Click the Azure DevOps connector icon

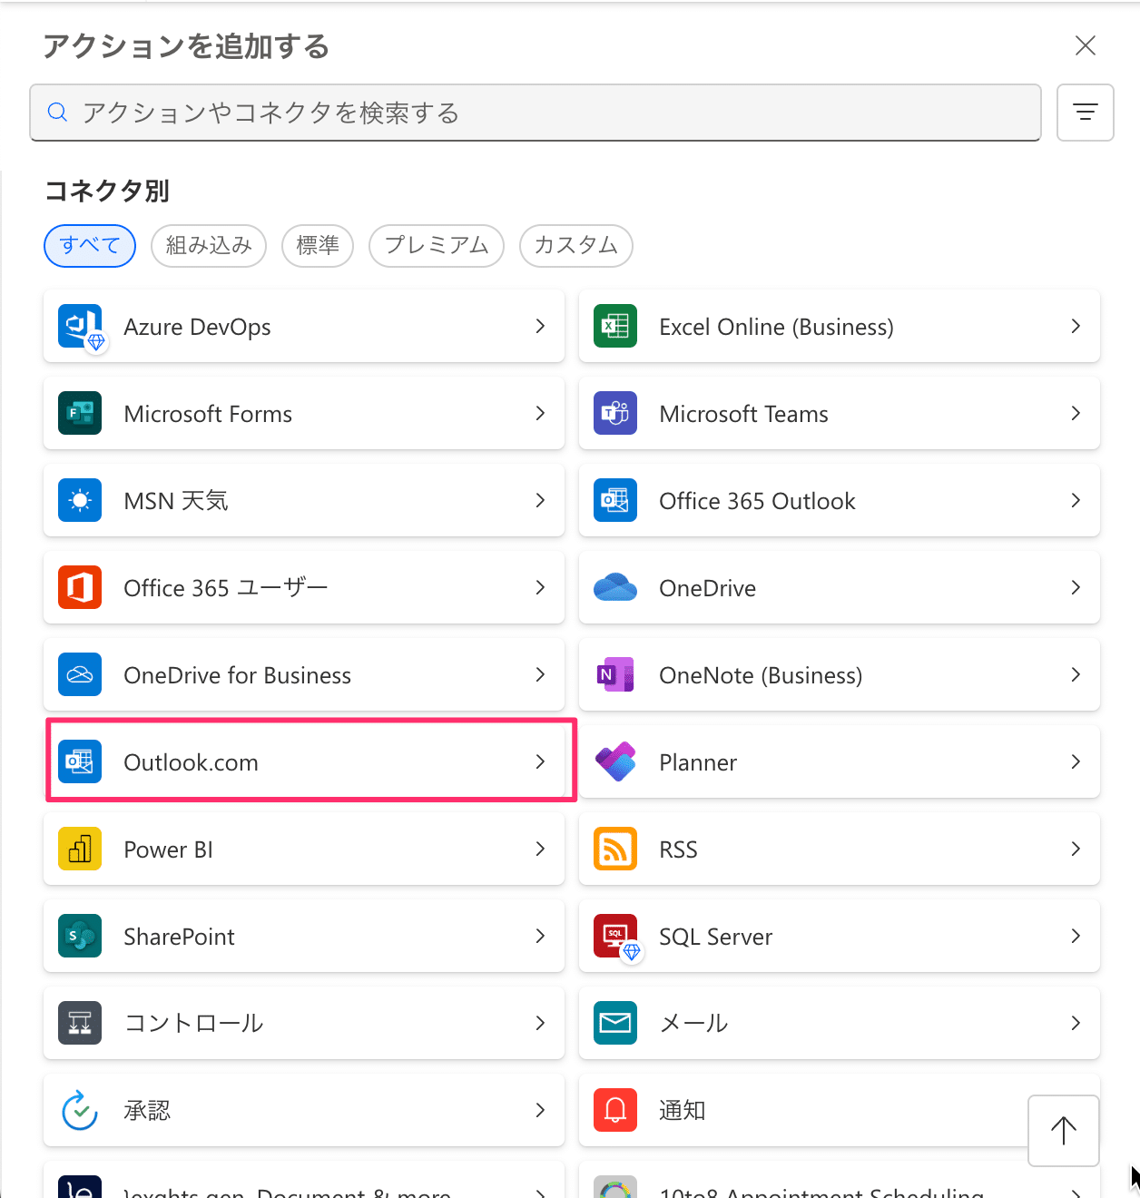(80, 327)
